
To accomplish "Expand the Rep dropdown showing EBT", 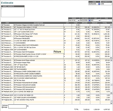I will [99, 20].
